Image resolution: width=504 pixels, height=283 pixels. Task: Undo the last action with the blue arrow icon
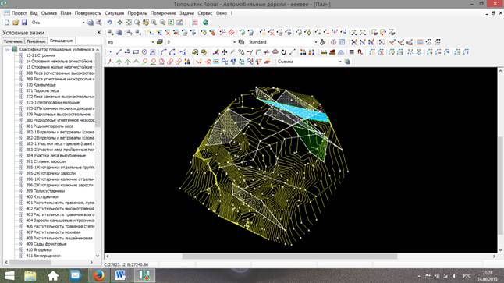109,23
